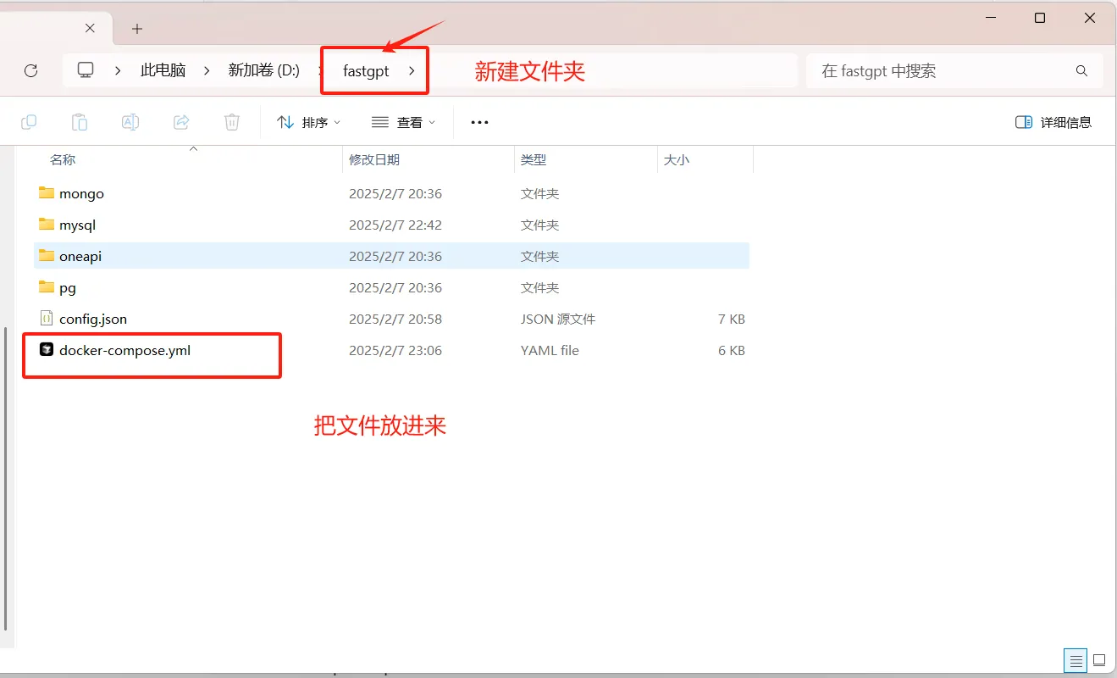This screenshot has width=1117, height=678.
Task: Click the oneapi folder icon
Action: 47,256
